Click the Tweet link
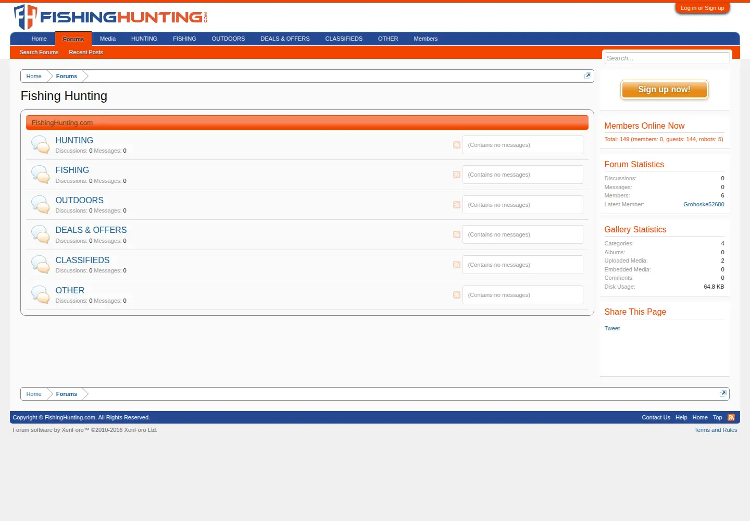 coord(612,328)
